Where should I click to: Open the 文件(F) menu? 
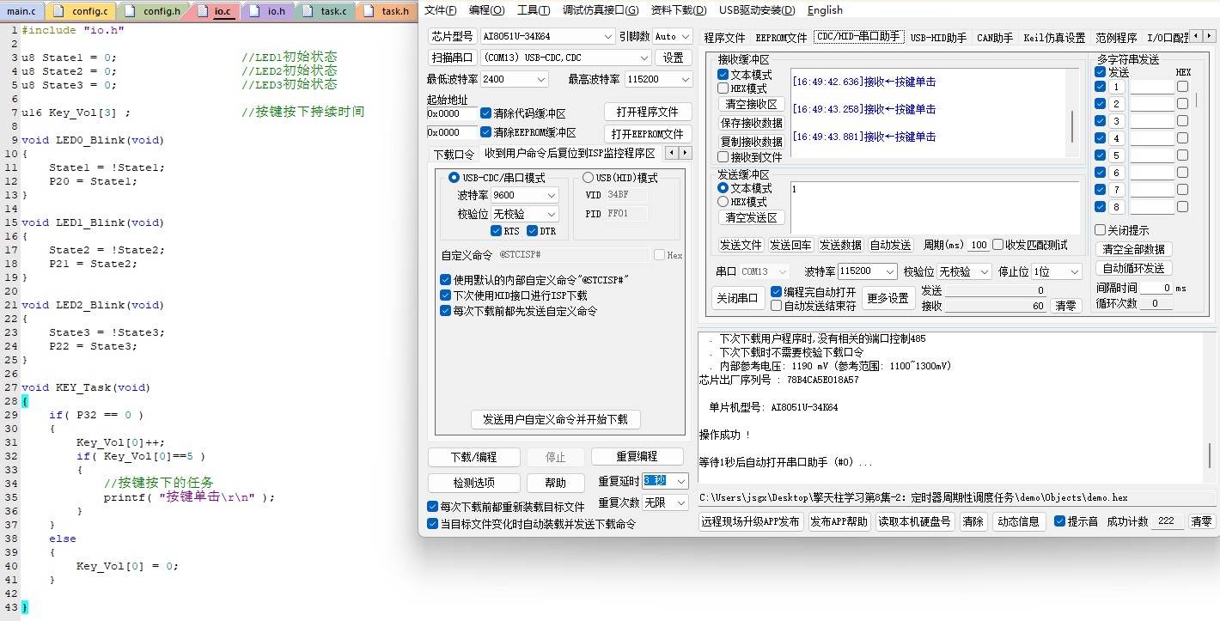tap(440, 10)
